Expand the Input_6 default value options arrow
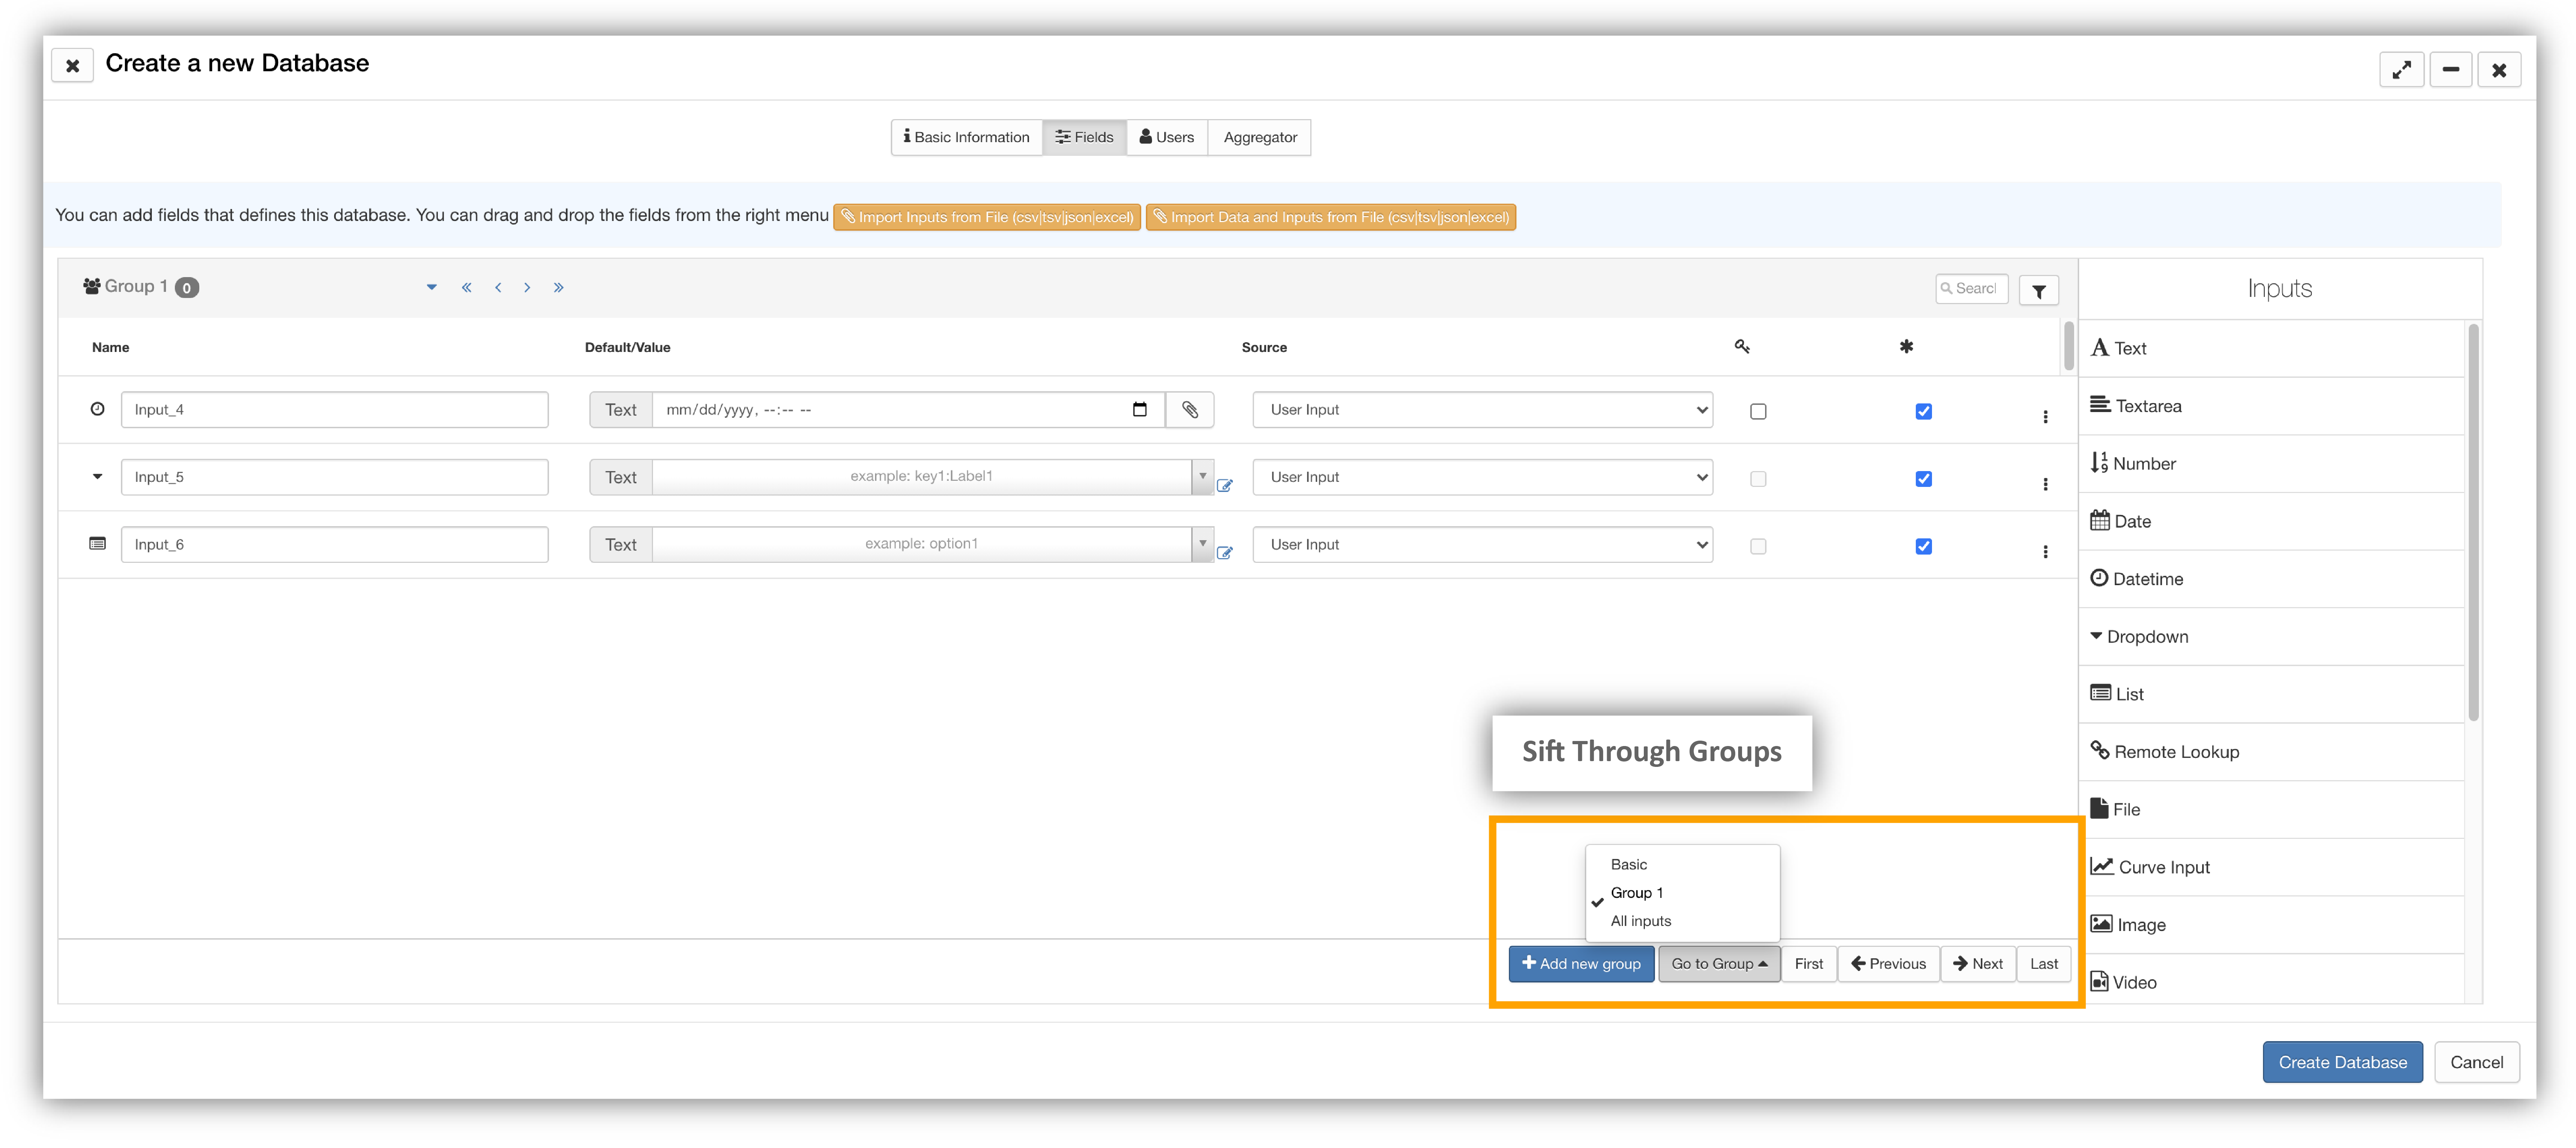This screenshot has width=2576, height=1148. [x=1203, y=544]
